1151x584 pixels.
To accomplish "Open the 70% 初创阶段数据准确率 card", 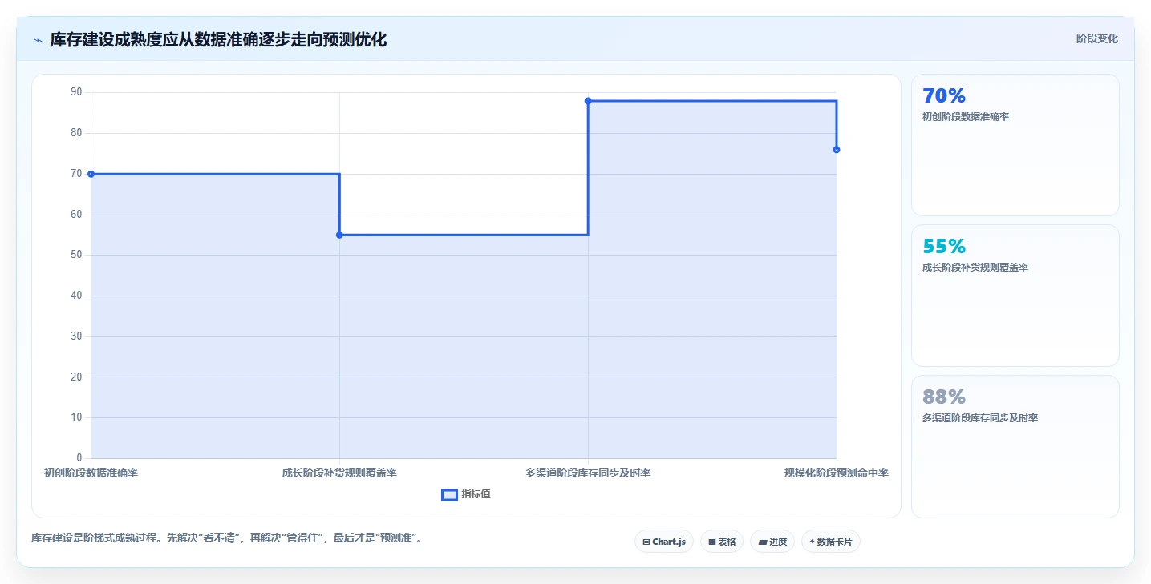I will coord(1015,145).
